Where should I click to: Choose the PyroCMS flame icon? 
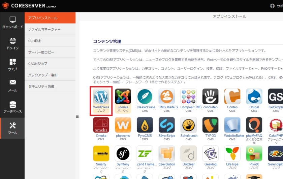pos(145,125)
